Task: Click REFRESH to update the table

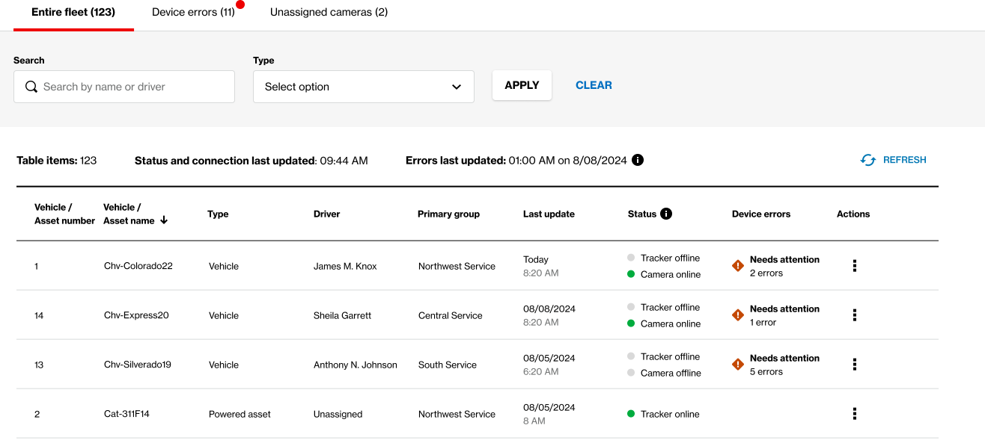Action: click(904, 159)
